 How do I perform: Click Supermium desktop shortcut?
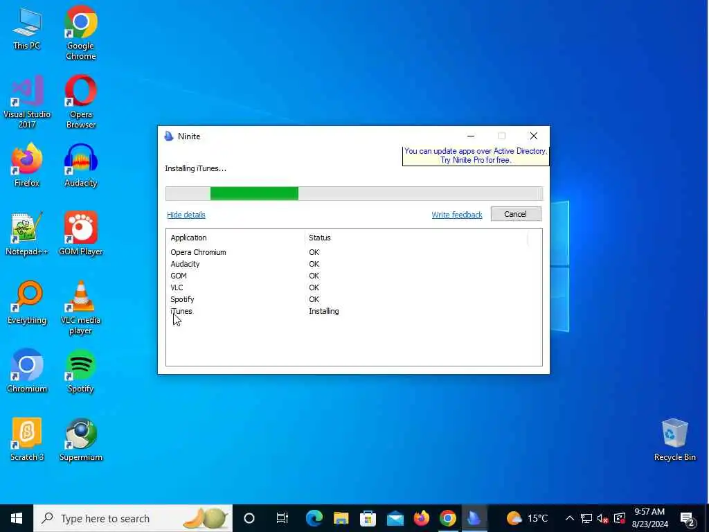(80, 440)
